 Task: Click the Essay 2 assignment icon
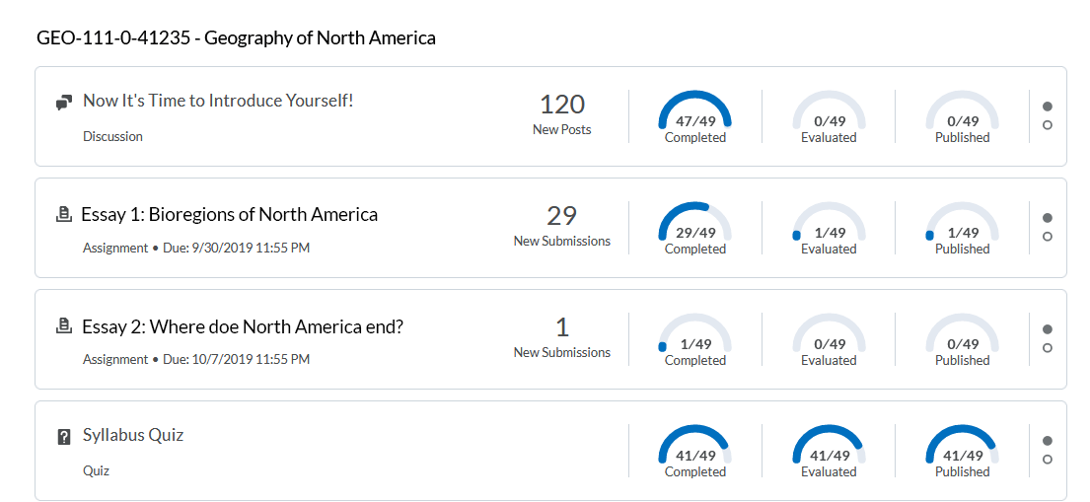pyautogui.click(x=64, y=325)
